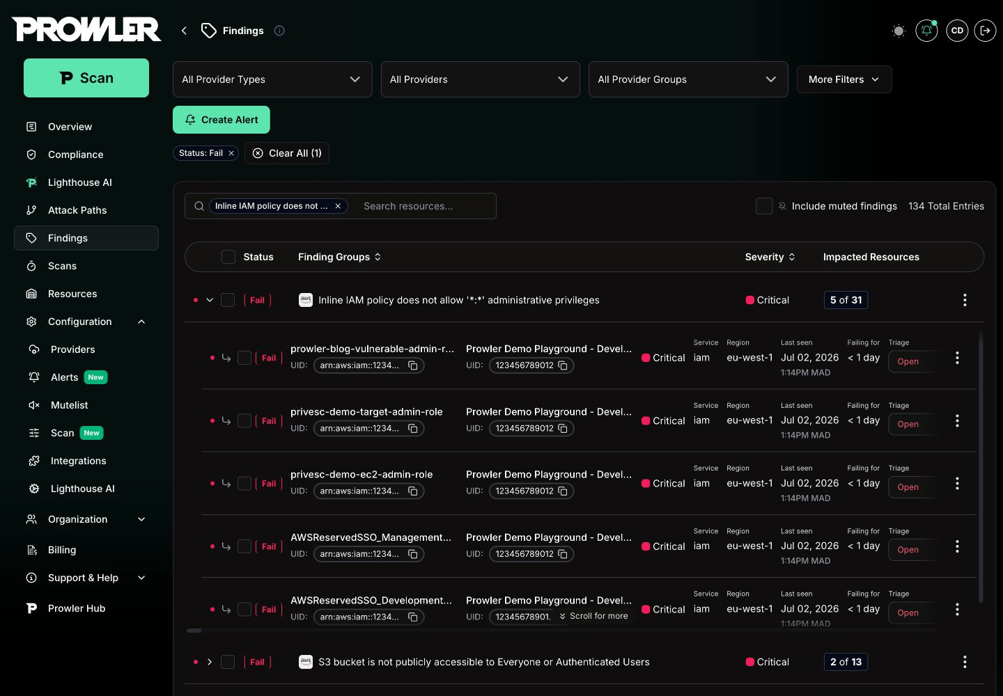This screenshot has height=696, width=1003.
Task: Enable Include muted findings checkbox
Action: (x=764, y=206)
